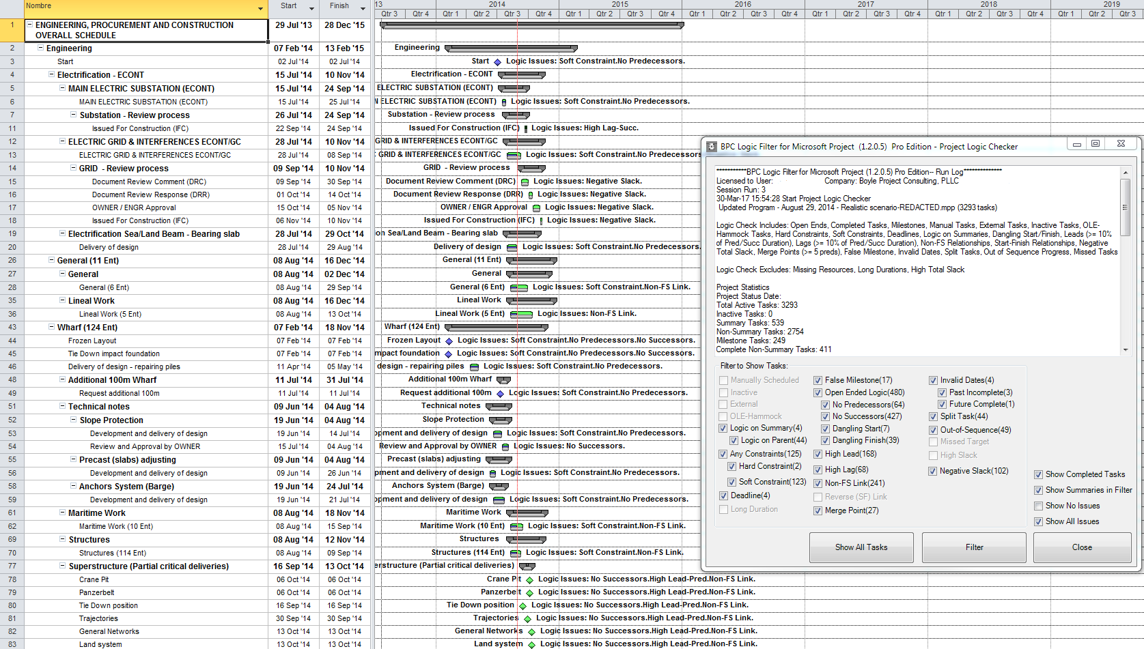Click the diamond marker next to Crane Pit
This screenshot has height=649, width=1144.
pyautogui.click(x=528, y=579)
